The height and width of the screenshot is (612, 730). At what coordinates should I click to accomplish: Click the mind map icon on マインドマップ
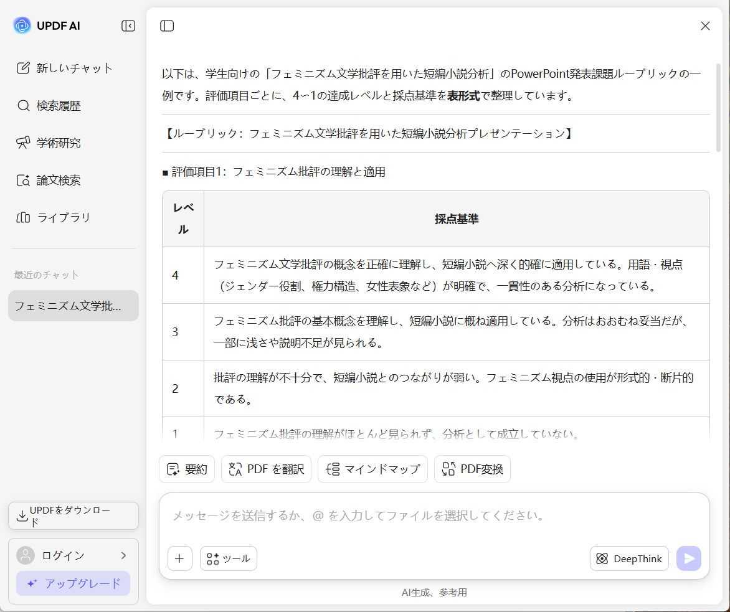[x=333, y=469]
